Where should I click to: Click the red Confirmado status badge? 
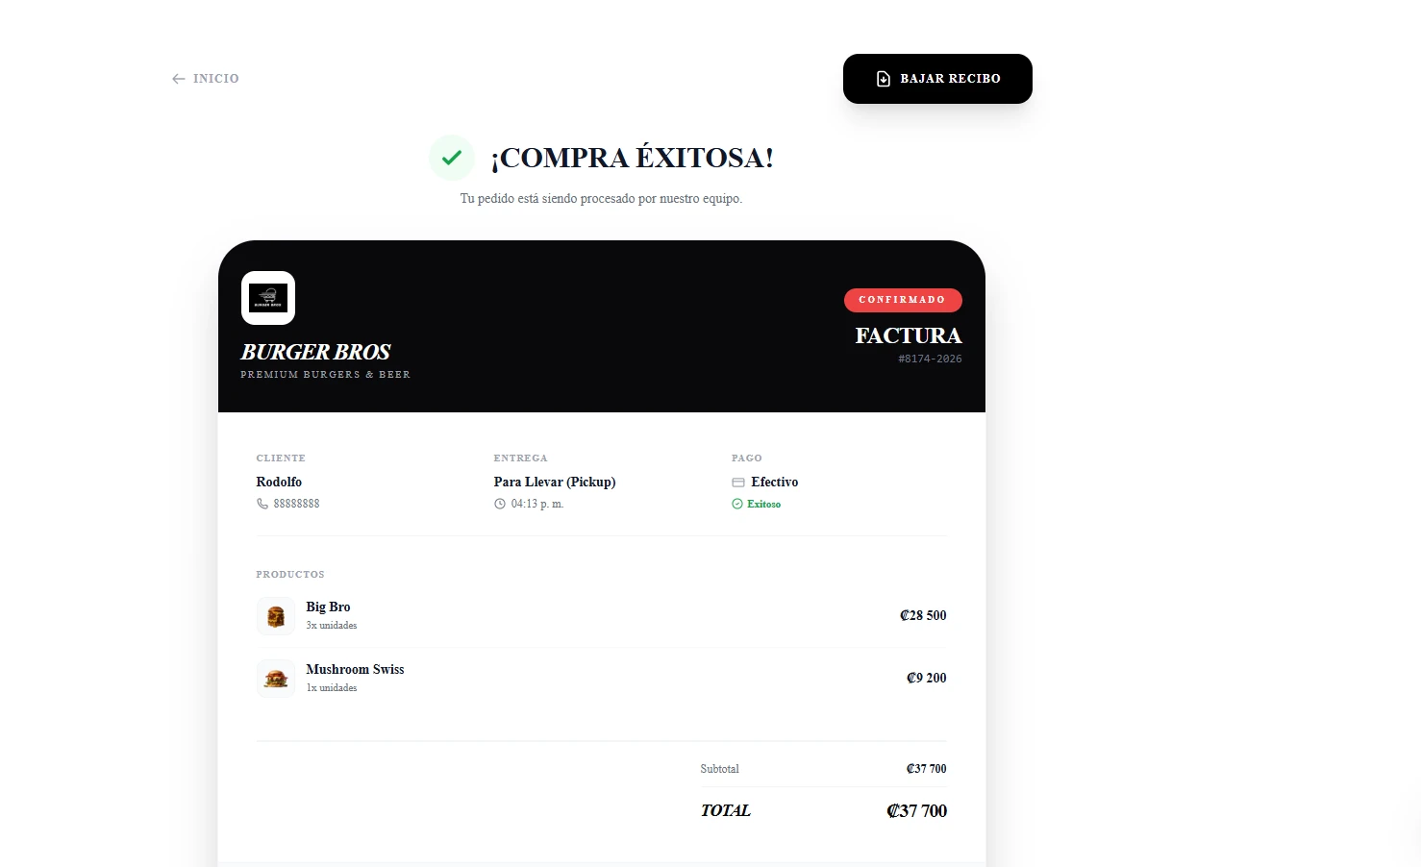pos(903,300)
